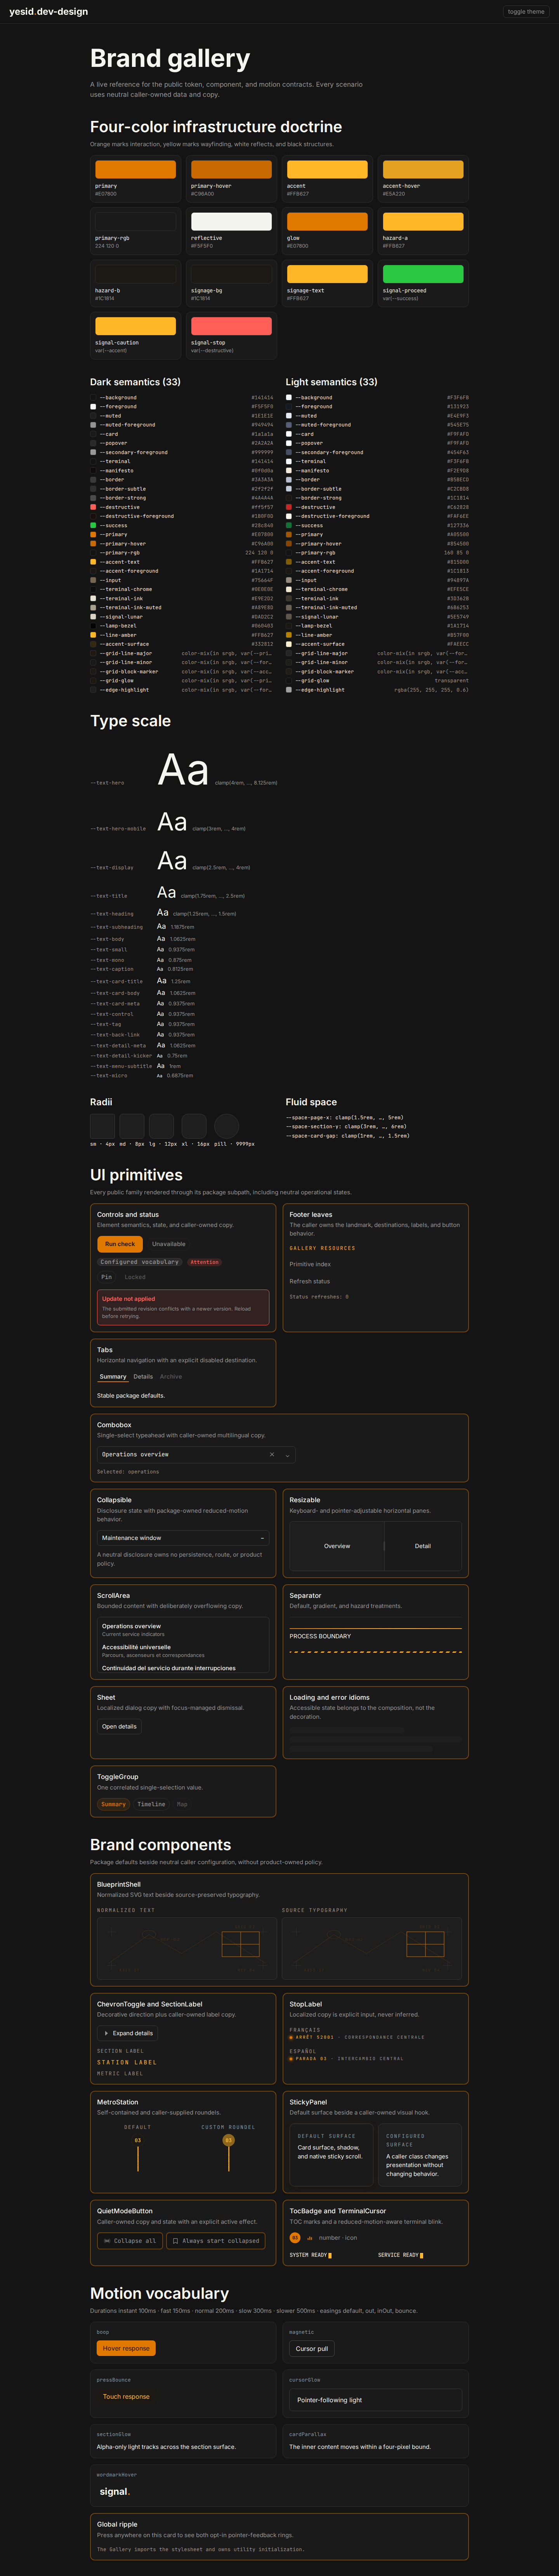Click the clear (x) icon in the Combobox

[x=271, y=1454]
